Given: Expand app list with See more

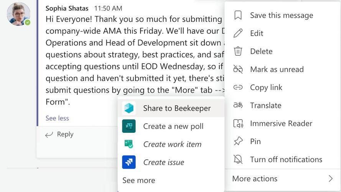Looking at the screenshot, I should click(x=139, y=180).
